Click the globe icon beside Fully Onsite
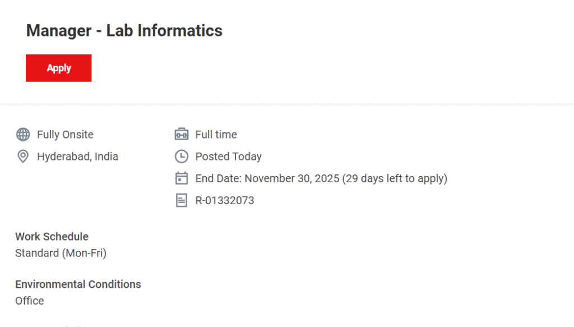The image size is (574, 327). click(23, 135)
